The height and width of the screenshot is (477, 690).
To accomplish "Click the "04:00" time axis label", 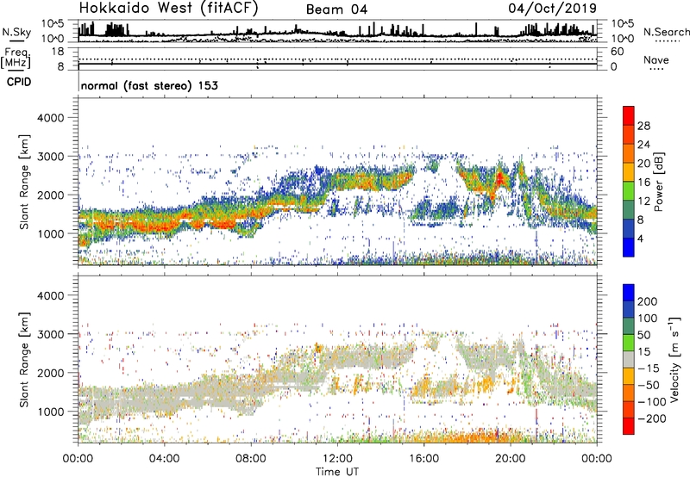I will pos(164,459).
